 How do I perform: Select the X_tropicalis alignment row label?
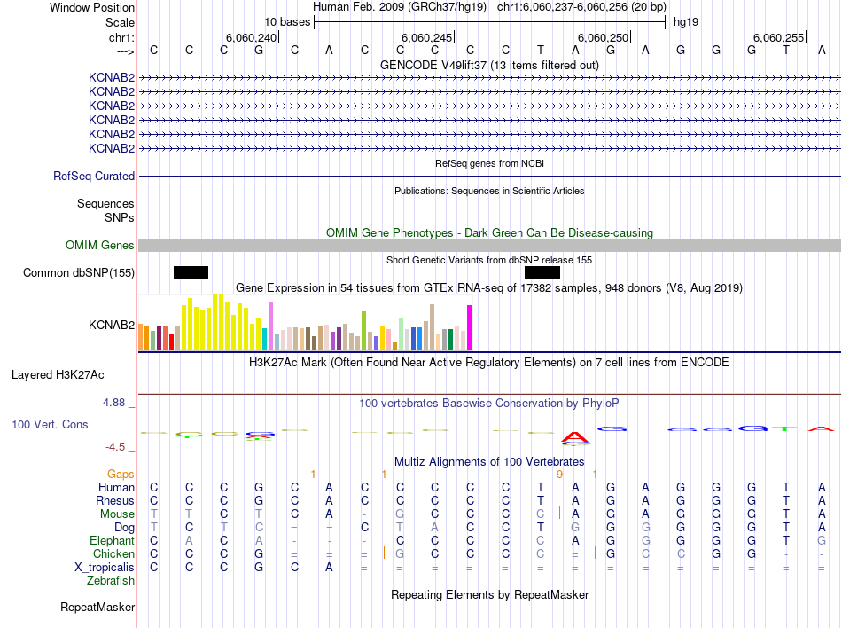(x=105, y=568)
